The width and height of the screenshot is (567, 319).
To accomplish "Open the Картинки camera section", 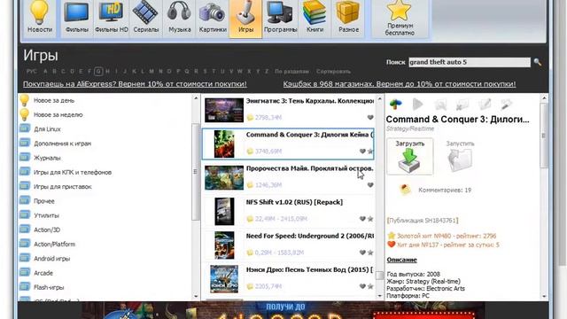I will (x=213, y=18).
